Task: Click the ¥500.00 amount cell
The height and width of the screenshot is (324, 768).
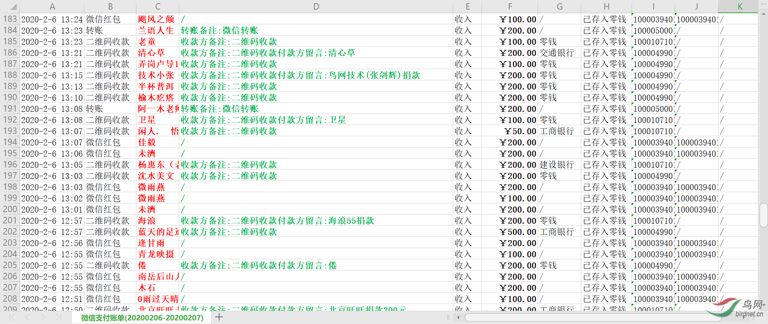Action: coord(510,232)
